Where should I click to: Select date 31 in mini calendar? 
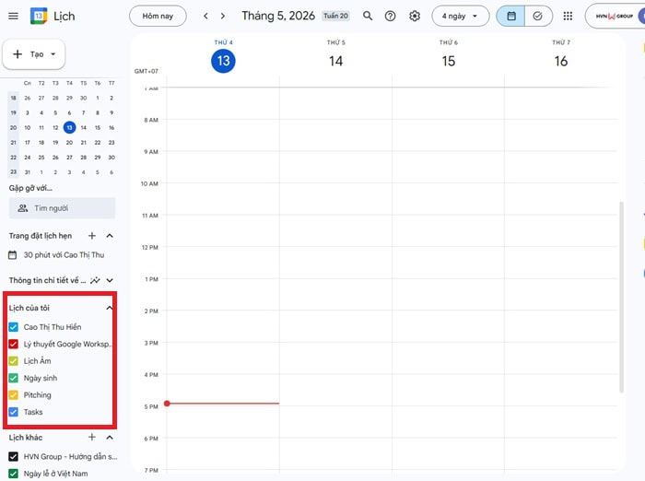pos(27,172)
